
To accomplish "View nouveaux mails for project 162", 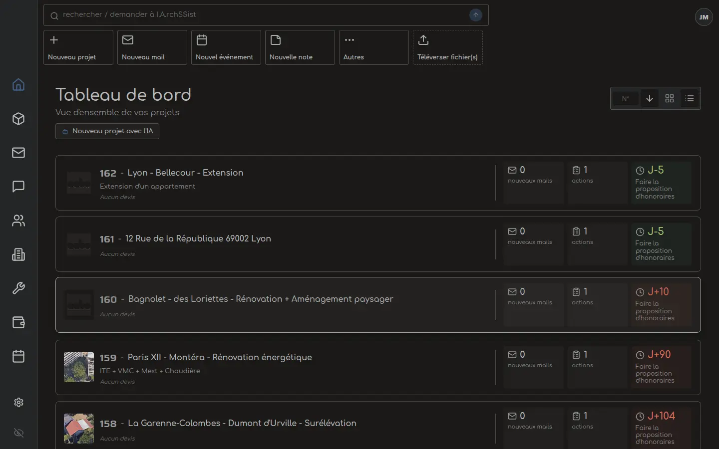I will (x=533, y=183).
